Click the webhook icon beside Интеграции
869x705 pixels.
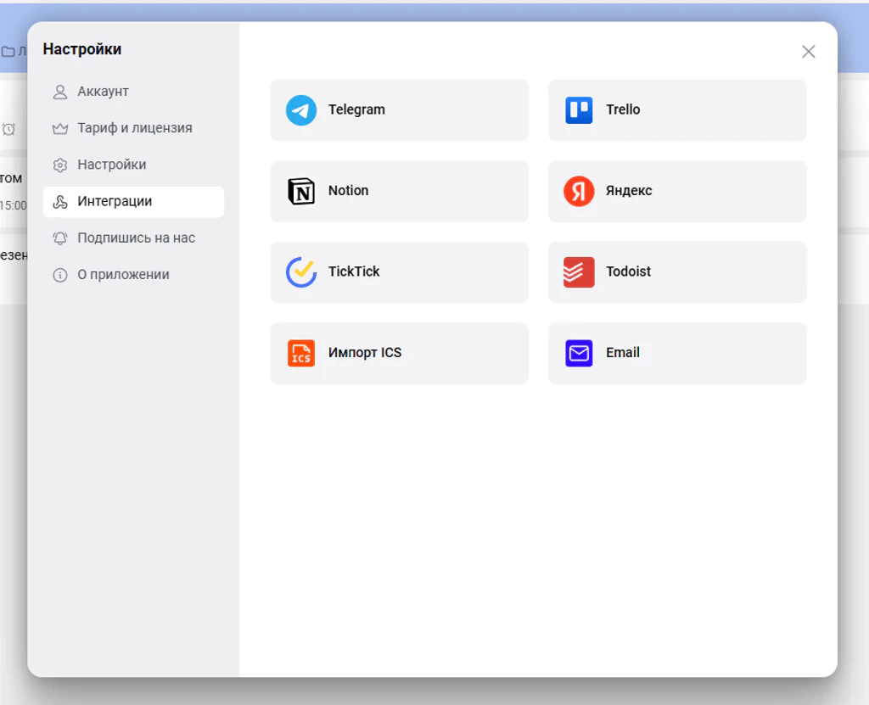pos(60,202)
